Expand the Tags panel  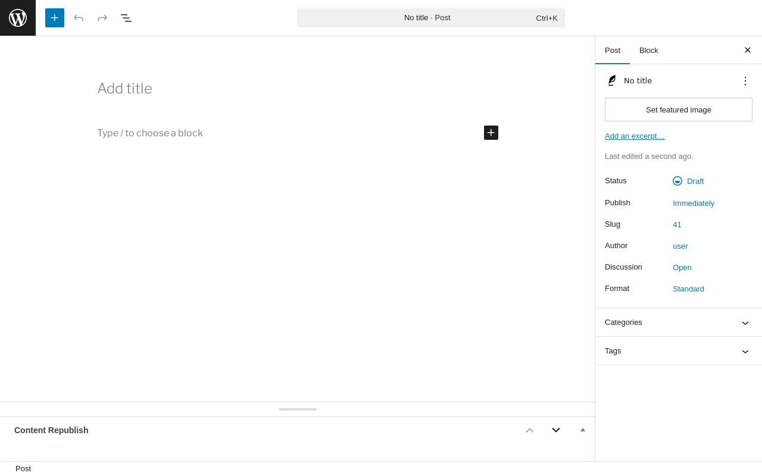679,351
